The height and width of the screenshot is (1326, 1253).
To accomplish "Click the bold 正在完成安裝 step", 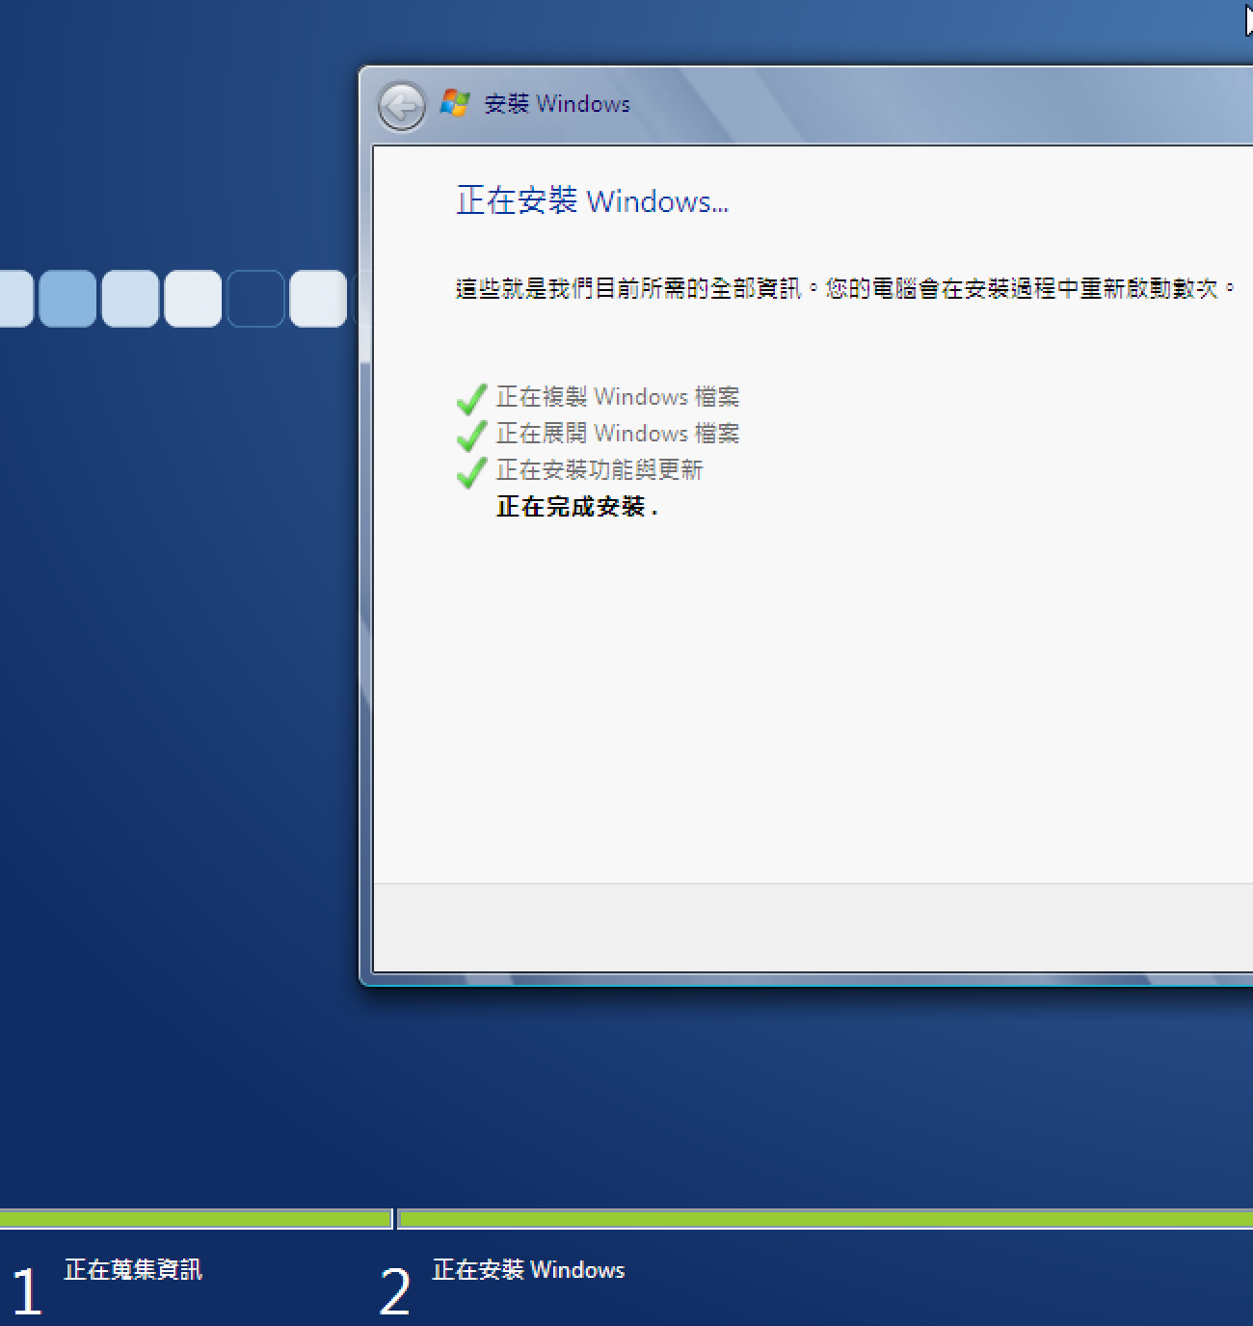I will [x=576, y=506].
